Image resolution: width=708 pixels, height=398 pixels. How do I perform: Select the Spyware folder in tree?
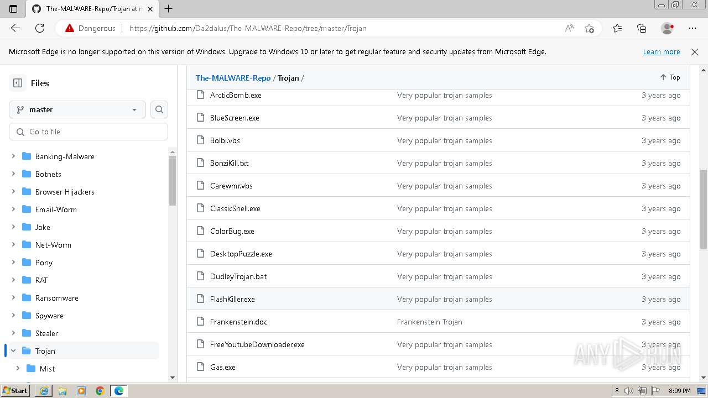(49, 316)
